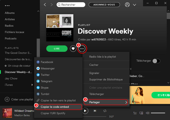This screenshot has width=170, height=120.
Task: Expand the account dropdown chevron
Action: point(135,5)
